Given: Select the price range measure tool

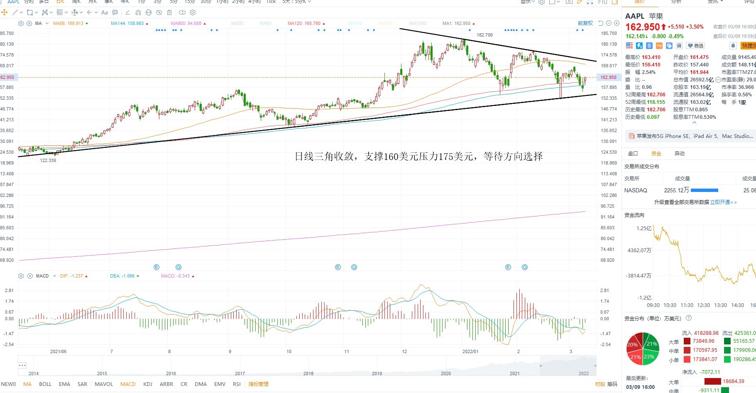Looking at the screenshot, I should click(x=75, y=12).
